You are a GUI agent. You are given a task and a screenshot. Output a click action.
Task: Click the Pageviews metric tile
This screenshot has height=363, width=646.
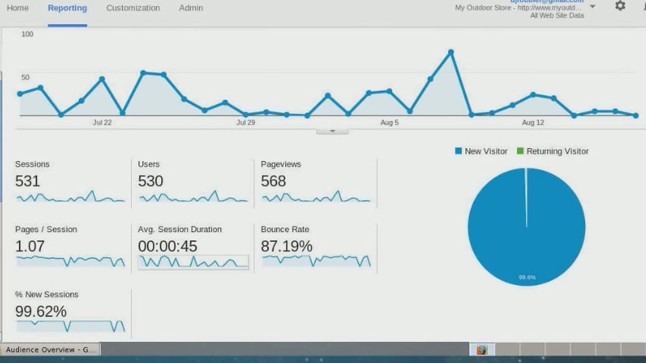(316, 183)
